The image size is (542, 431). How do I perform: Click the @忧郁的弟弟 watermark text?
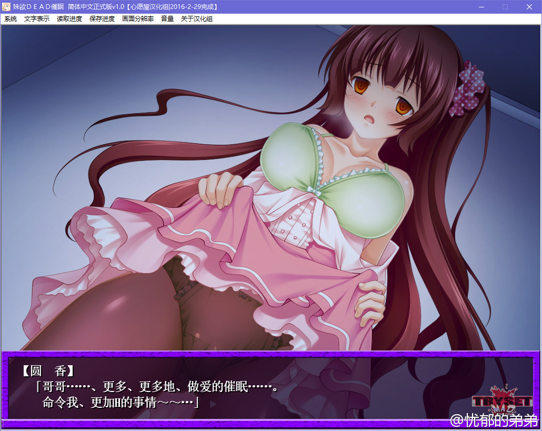tap(494, 420)
